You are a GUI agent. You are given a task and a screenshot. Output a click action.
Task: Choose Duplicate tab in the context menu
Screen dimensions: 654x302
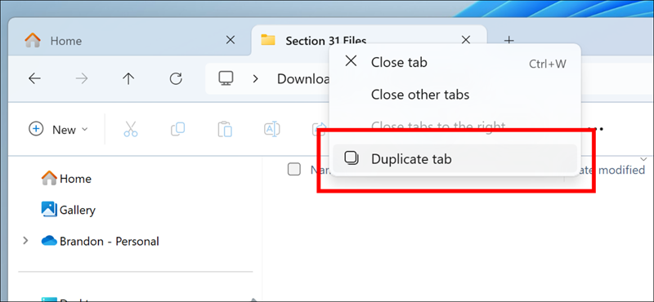click(x=455, y=158)
